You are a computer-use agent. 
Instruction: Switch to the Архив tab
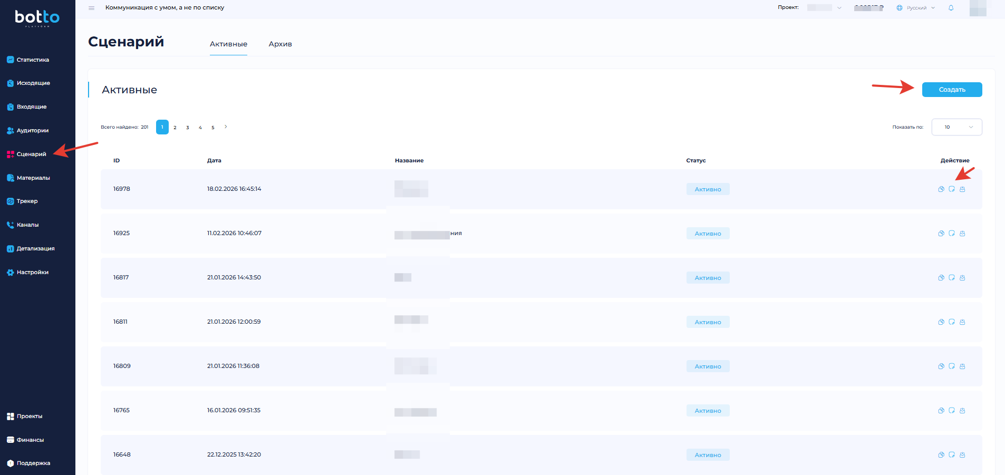[280, 44]
